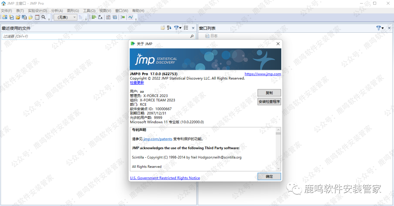Viewport: 394px width, 206px height.
Task: Open the 分析(A) menu
Action: [57, 11]
